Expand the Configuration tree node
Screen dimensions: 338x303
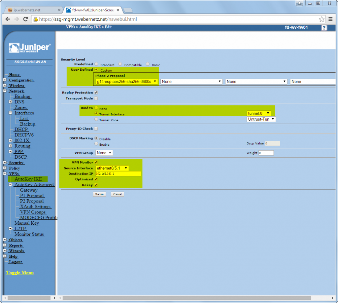tap(5, 80)
